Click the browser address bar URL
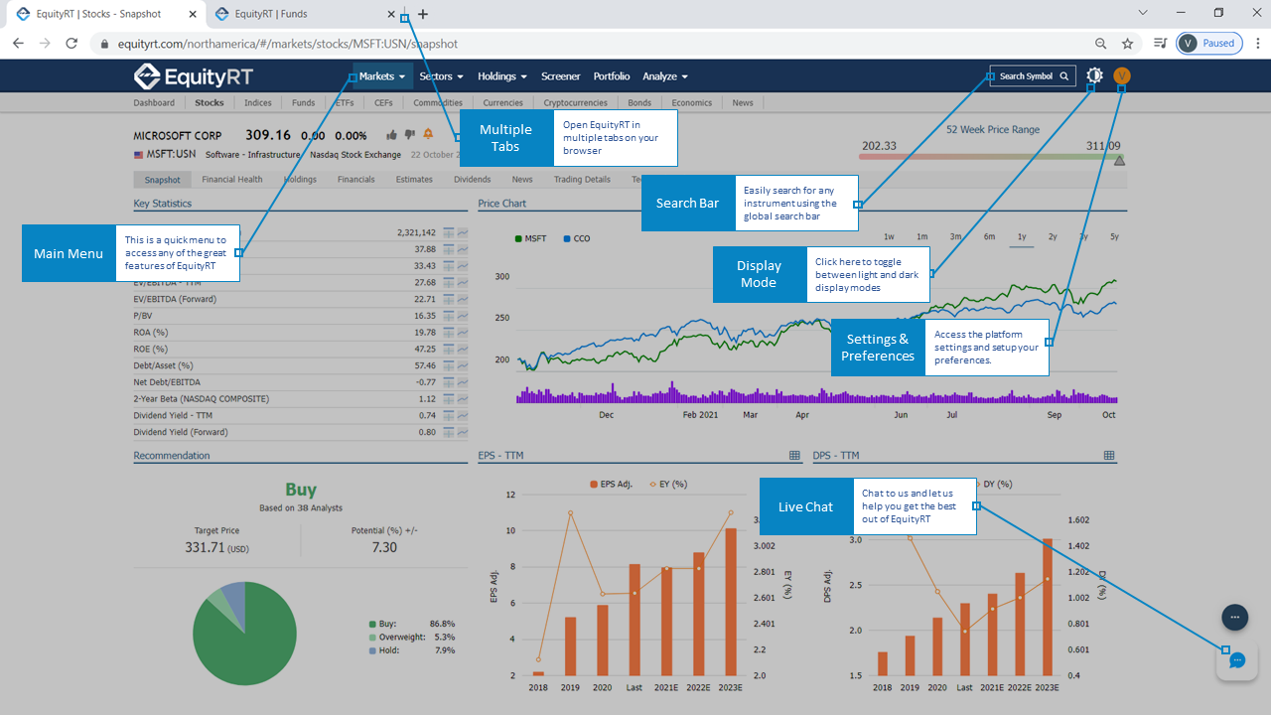Viewport: 1271px width, 715px height. pos(288,44)
